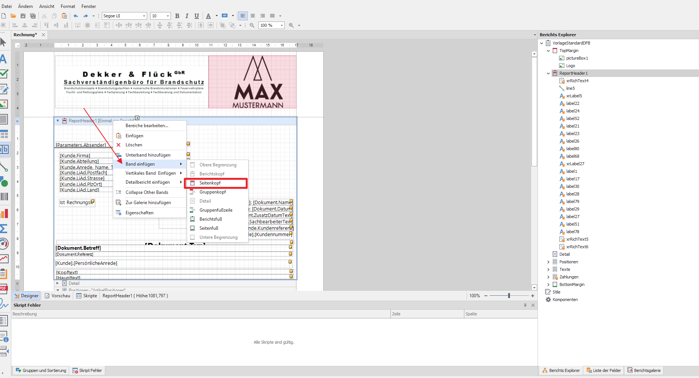This screenshot has width=699, height=378.
Task: Toggle center text alignment button
Action: point(253,16)
